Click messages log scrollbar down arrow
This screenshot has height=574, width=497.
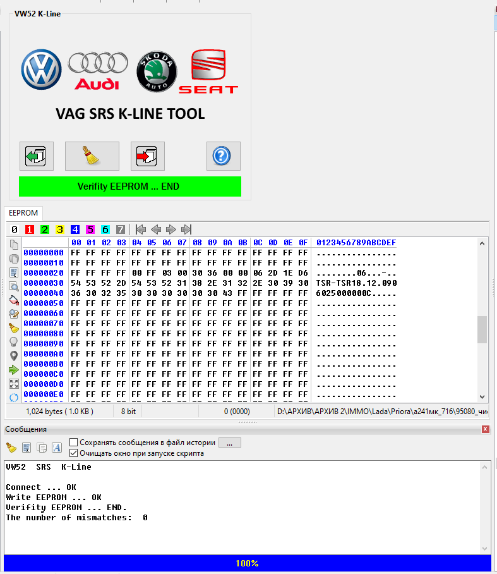pos(484,548)
